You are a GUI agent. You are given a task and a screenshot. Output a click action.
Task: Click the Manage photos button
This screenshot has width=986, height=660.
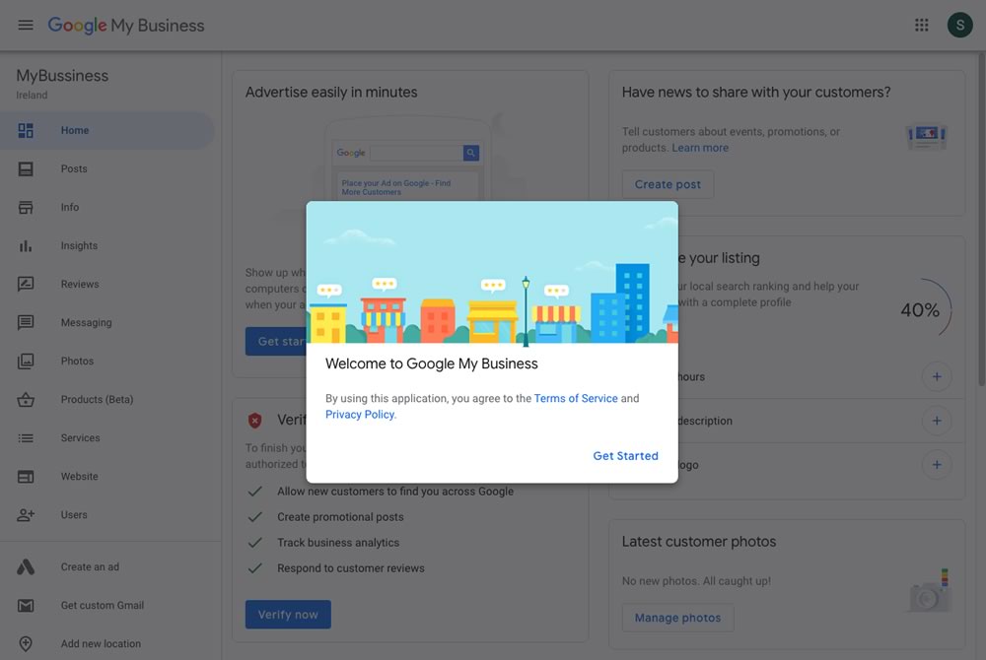(678, 618)
